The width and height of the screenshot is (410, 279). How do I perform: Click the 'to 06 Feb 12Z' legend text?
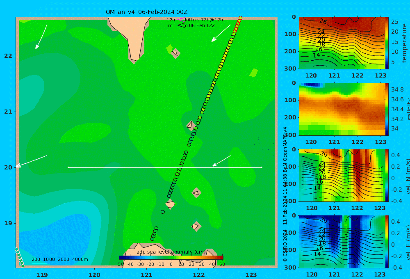click(199, 26)
